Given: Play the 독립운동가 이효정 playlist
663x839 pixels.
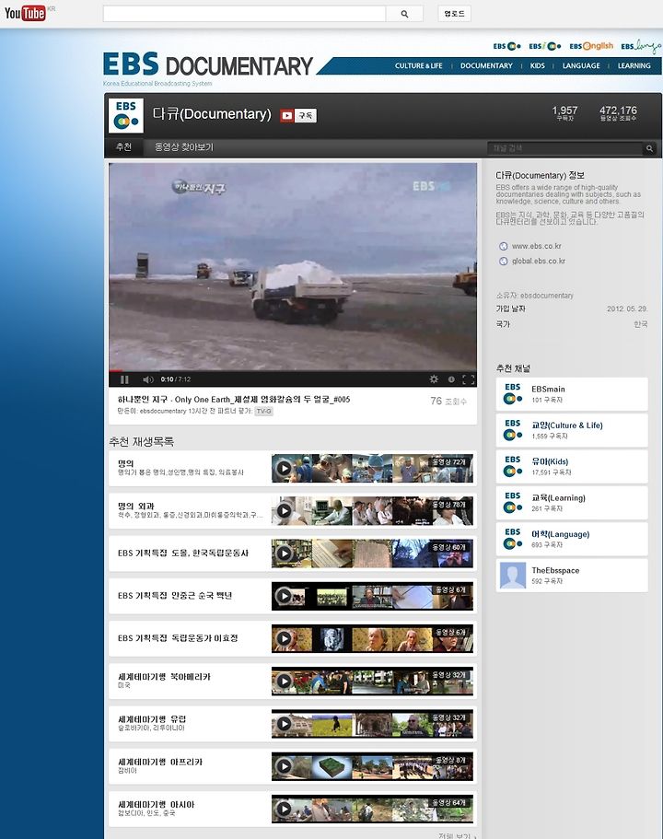Looking at the screenshot, I should tap(284, 638).
